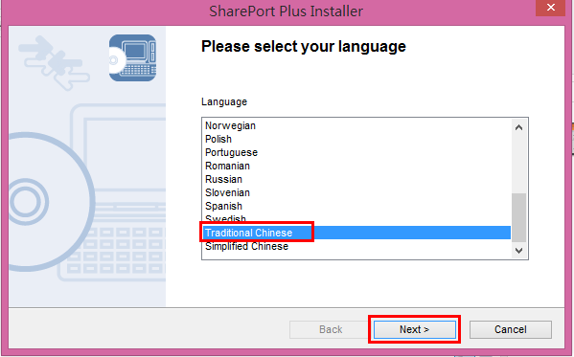Select Spanish language entry
Screen dimensions: 574x357
pos(356,206)
